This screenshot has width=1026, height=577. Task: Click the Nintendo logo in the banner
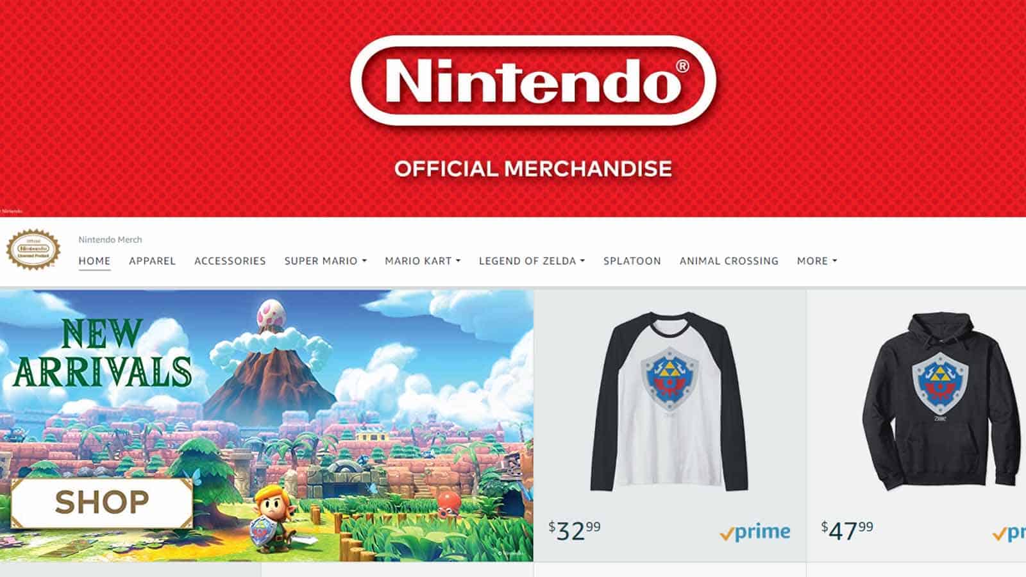click(x=533, y=81)
